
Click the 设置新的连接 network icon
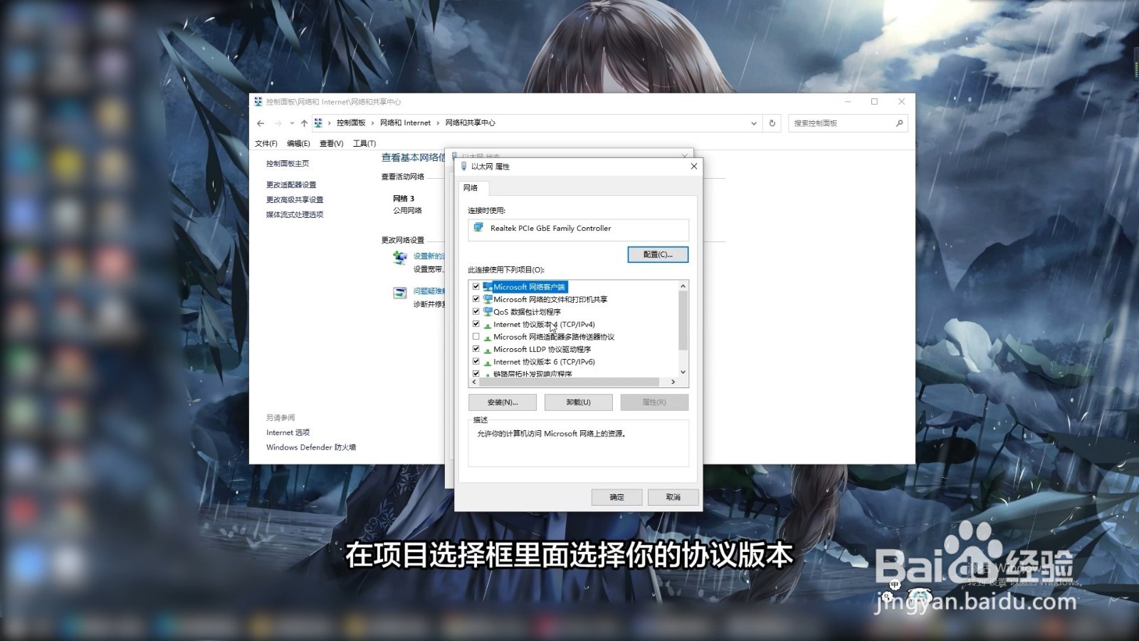click(400, 257)
